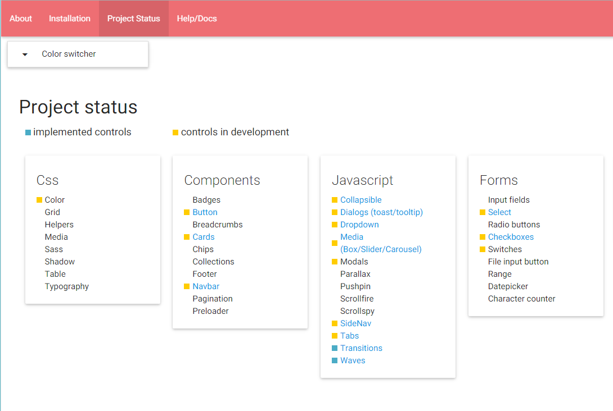Click the yellow controls in development swatch

pos(175,133)
